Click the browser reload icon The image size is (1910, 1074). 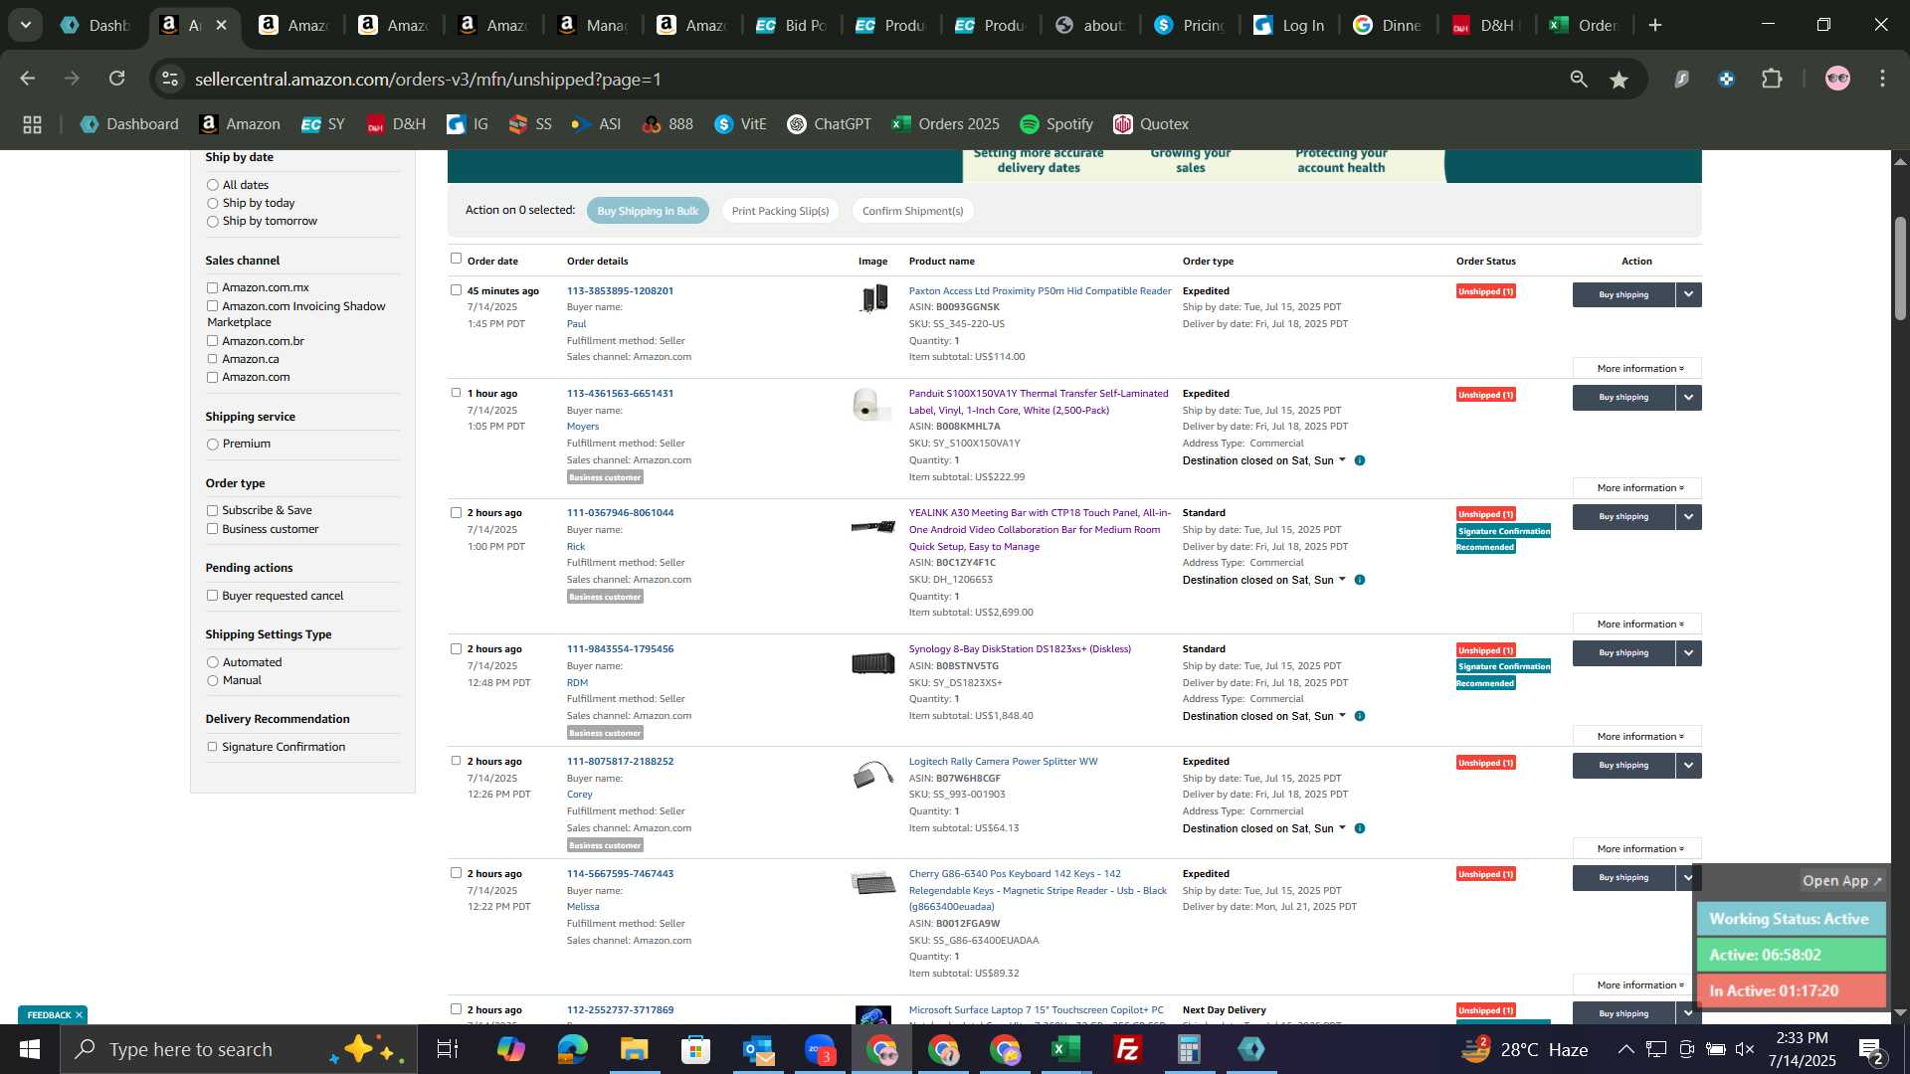[117, 79]
